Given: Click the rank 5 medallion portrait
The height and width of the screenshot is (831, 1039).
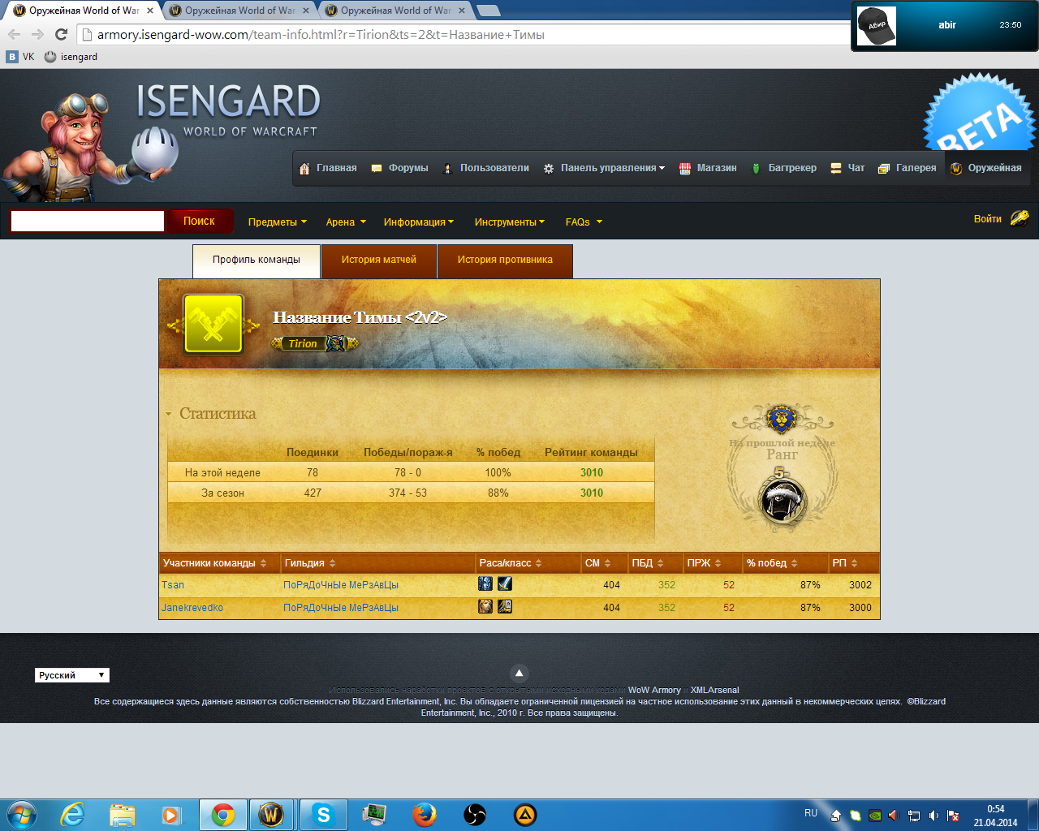Looking at the screenshot, I should point(782,500).
